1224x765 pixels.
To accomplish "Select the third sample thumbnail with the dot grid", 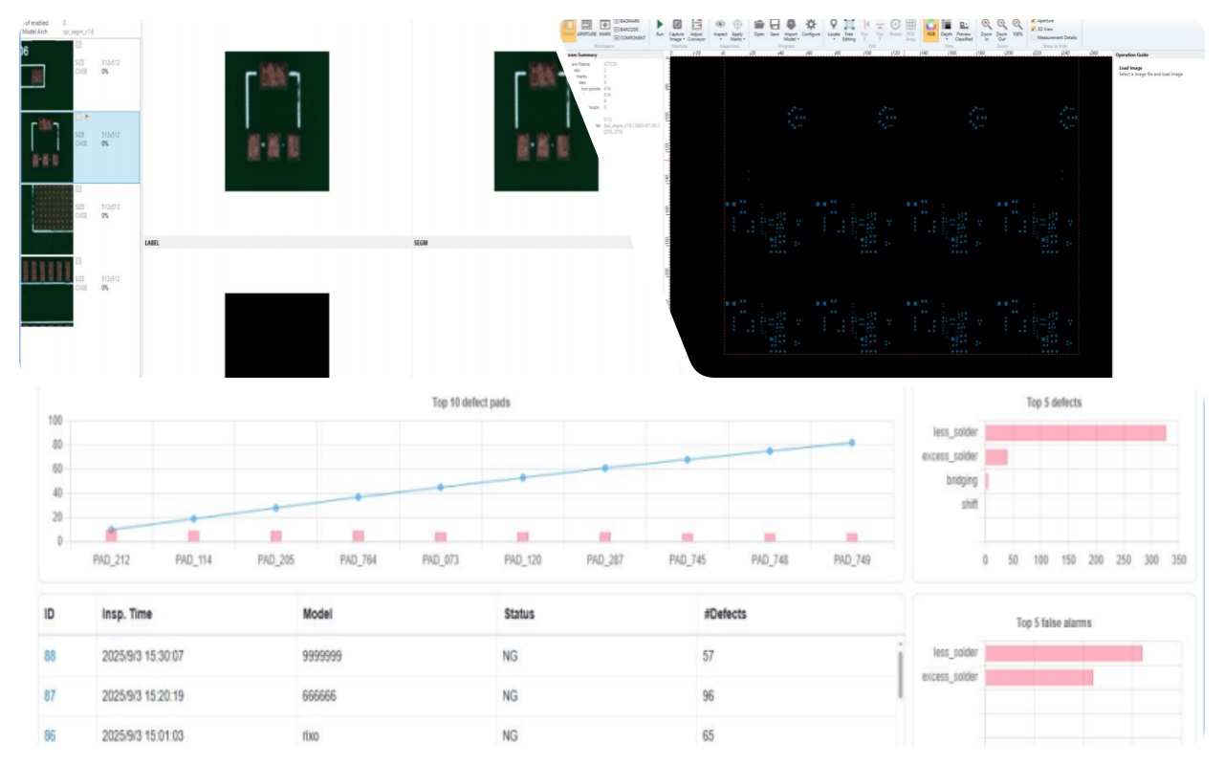I will tap(47, 218).
